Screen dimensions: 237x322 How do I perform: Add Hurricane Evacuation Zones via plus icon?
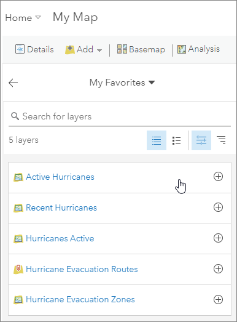click(x=218, y=299)
